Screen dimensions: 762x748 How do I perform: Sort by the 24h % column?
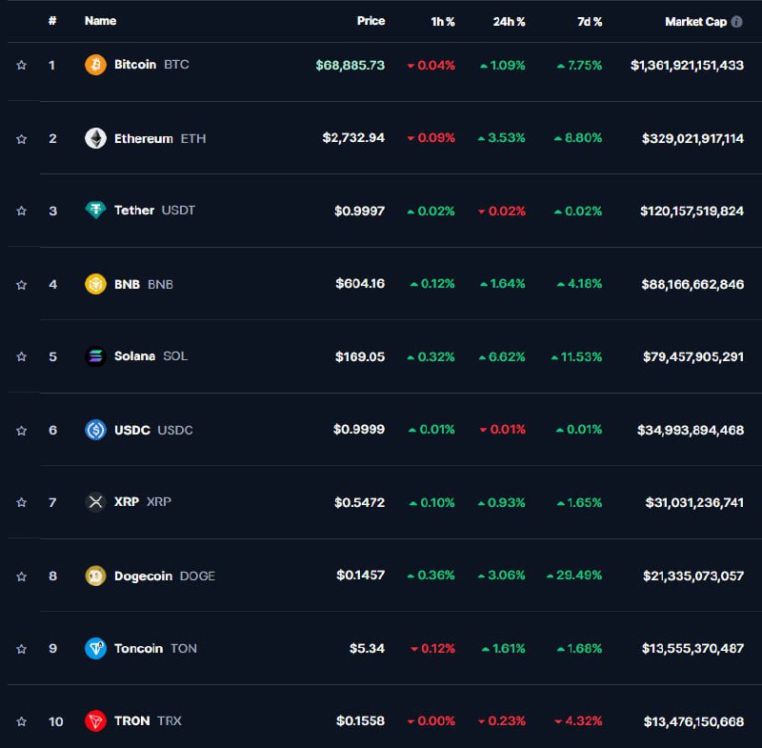click(509, 21)
